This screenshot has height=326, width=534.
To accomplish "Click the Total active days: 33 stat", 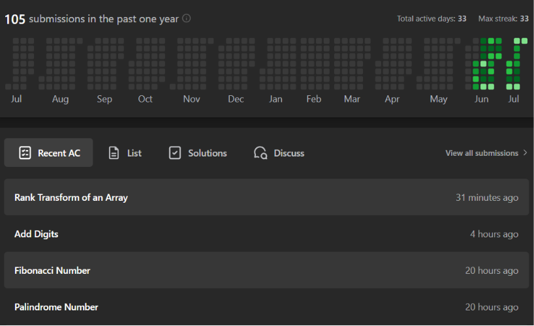I will [x=432, y=19].
